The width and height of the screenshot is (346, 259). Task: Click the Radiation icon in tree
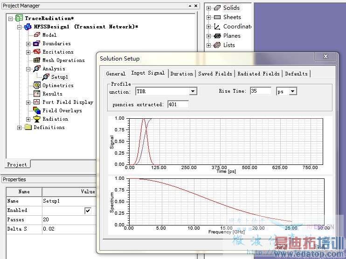pyautogui.click(x=36, y=119)
